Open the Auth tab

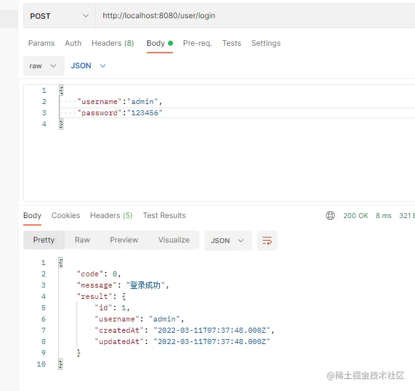pos(73,43)
